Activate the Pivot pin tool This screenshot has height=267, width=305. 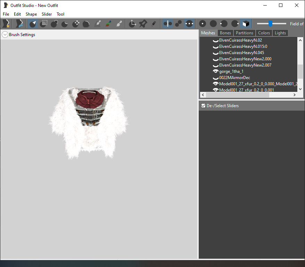coord(143,24)
